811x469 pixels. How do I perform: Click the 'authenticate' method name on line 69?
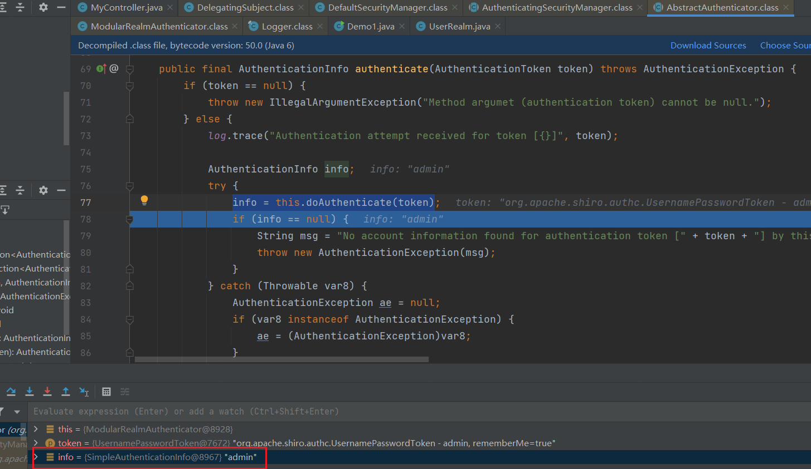tap(392, 69)
